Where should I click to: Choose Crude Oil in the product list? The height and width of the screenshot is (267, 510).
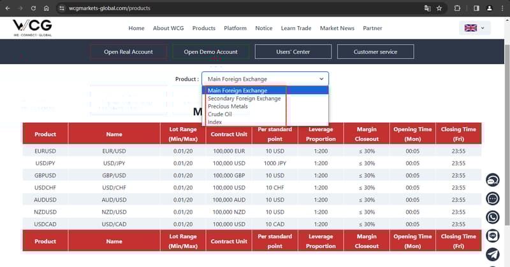coord(219,114)
